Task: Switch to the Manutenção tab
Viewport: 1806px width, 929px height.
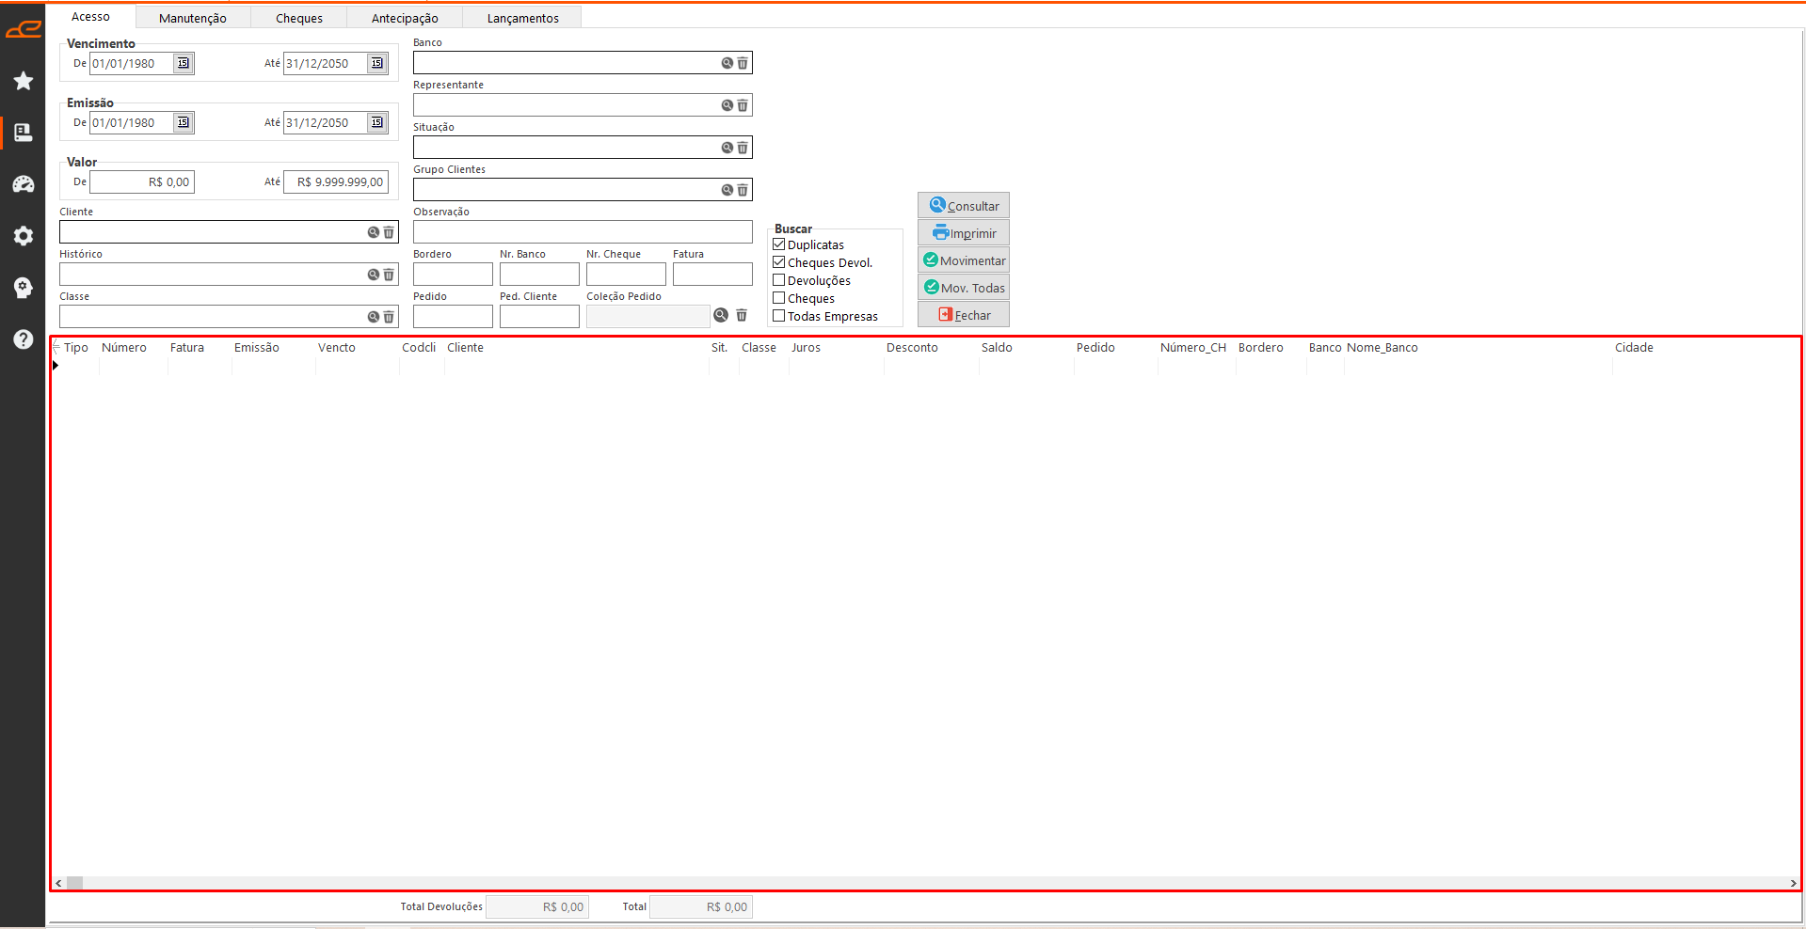Action: [x=193, y=18]
